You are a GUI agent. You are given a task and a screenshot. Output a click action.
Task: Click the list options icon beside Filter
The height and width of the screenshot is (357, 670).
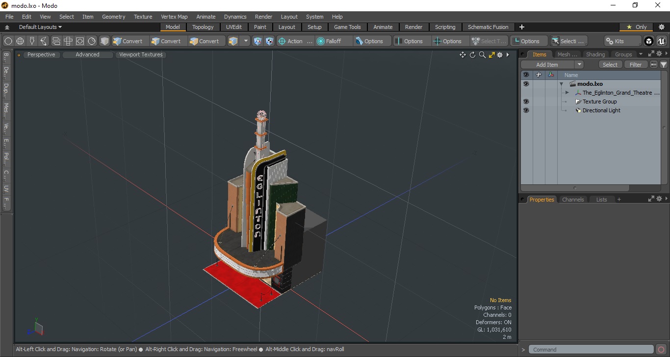(x=654, y=65)
